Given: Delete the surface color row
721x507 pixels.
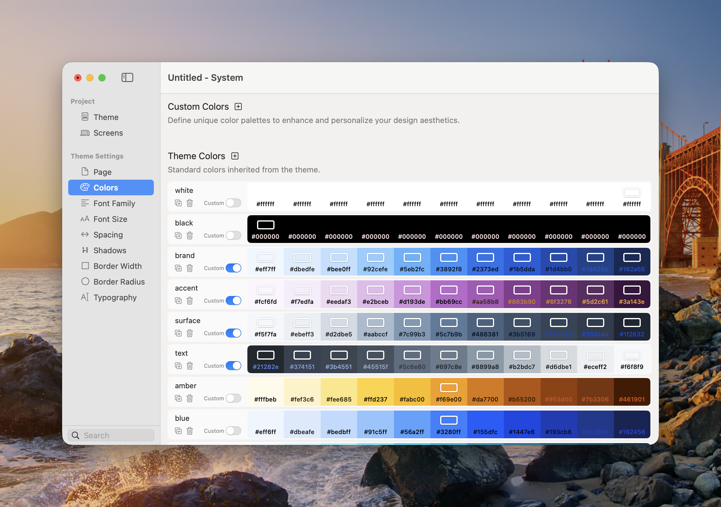Looking at the screenshot, I should (x=190, y=333).
